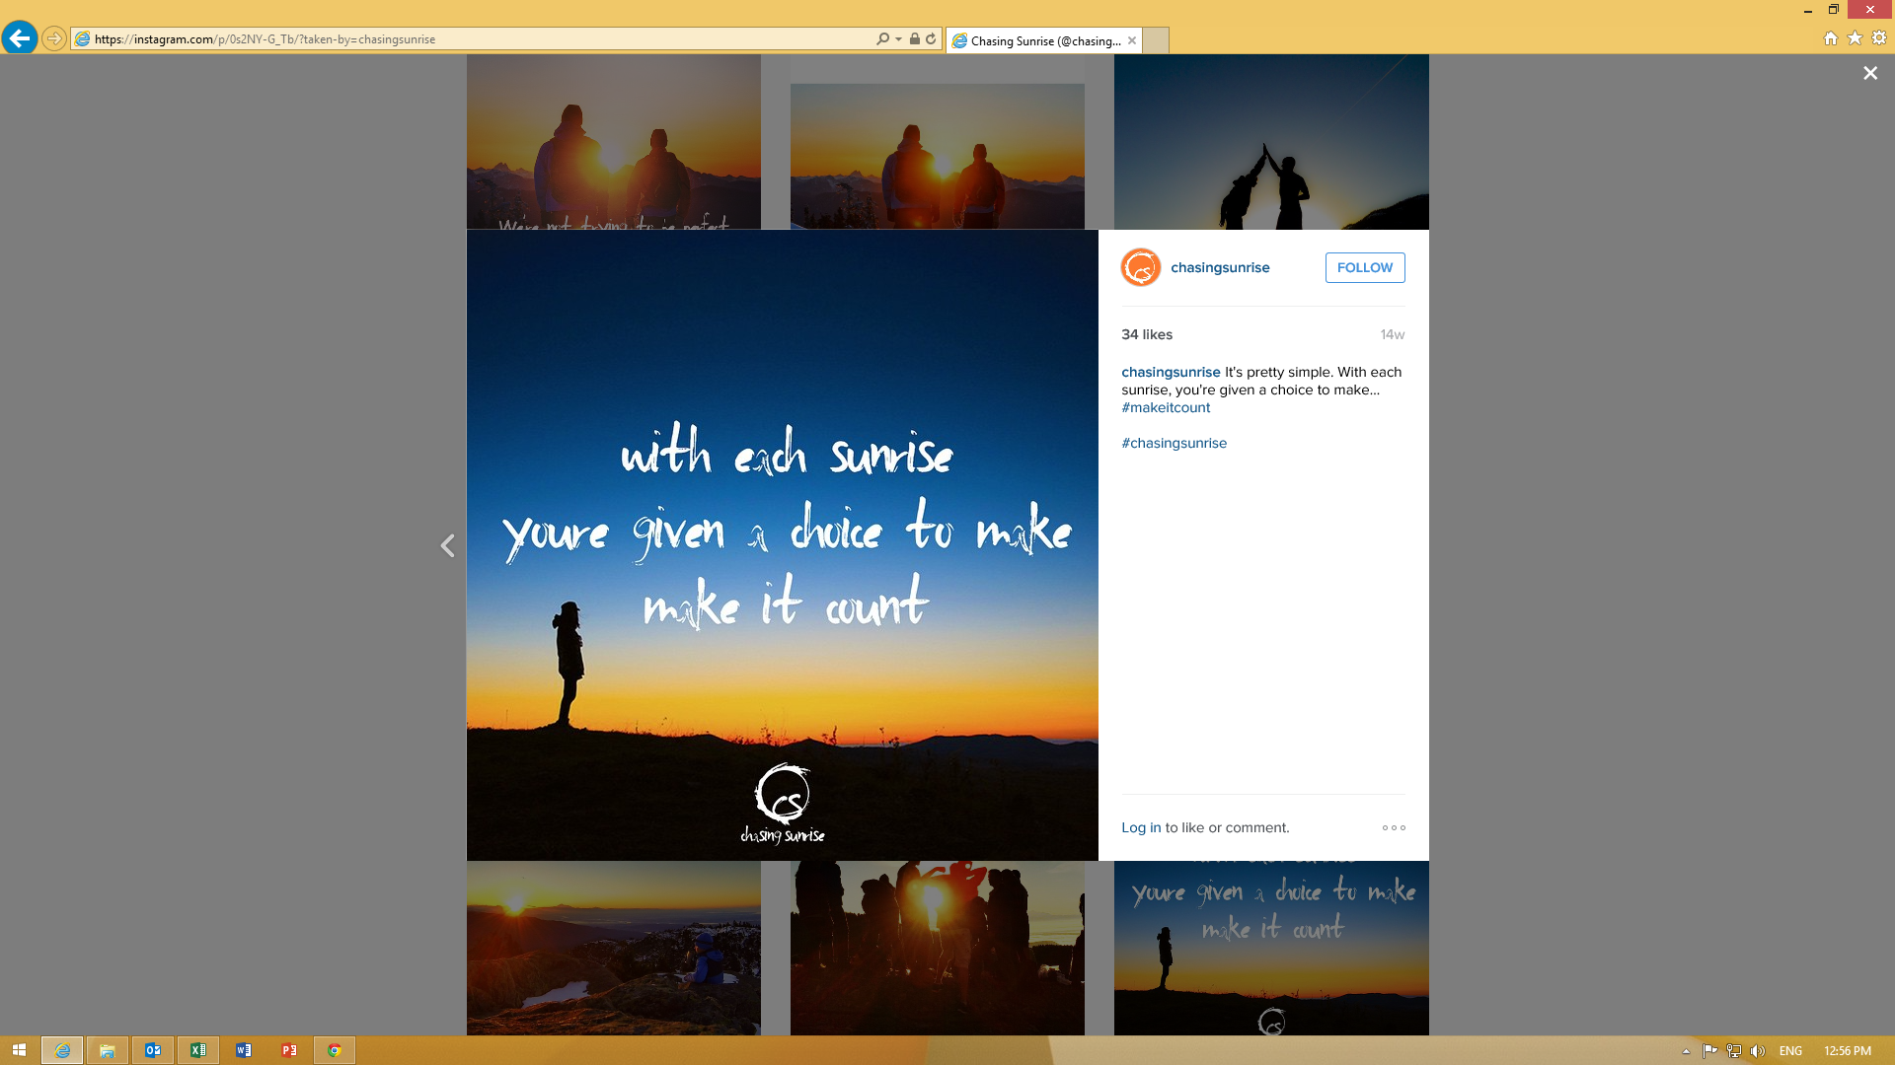1895x1065 pixels.
Task: Show hidden system tray icons
Action: pos(1686,1051)
